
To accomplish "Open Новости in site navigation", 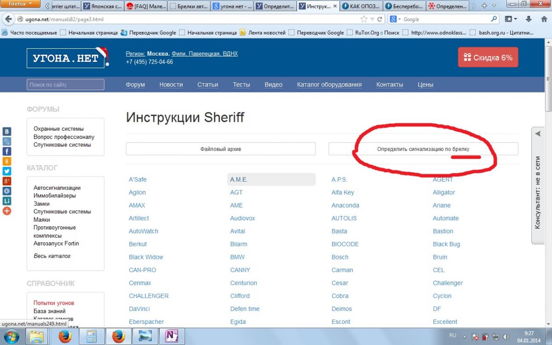I will [171, 85].
